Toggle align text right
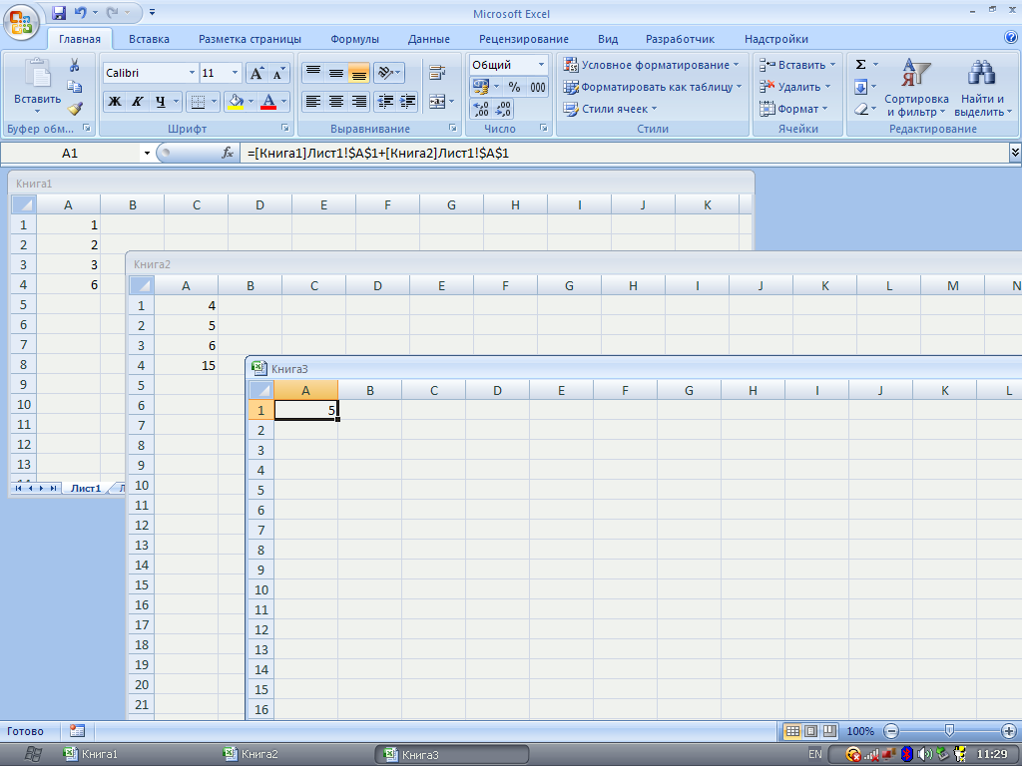Screen dimensions: 1022x766 [x=358, y=102]
